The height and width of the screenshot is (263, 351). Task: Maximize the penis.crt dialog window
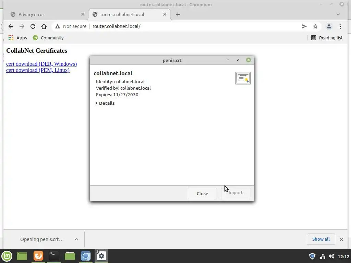(238, 60)
